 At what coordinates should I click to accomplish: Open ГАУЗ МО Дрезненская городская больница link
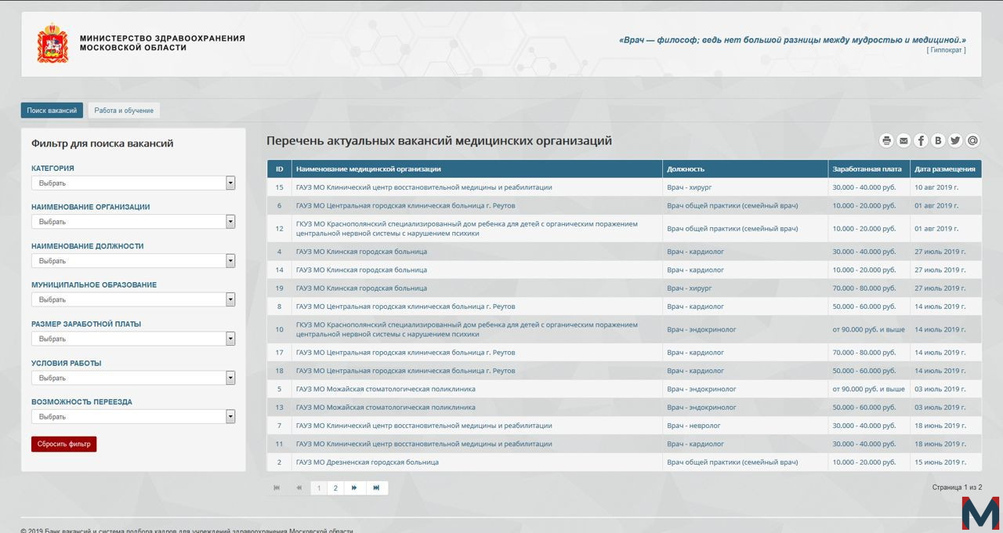(368, 462)
